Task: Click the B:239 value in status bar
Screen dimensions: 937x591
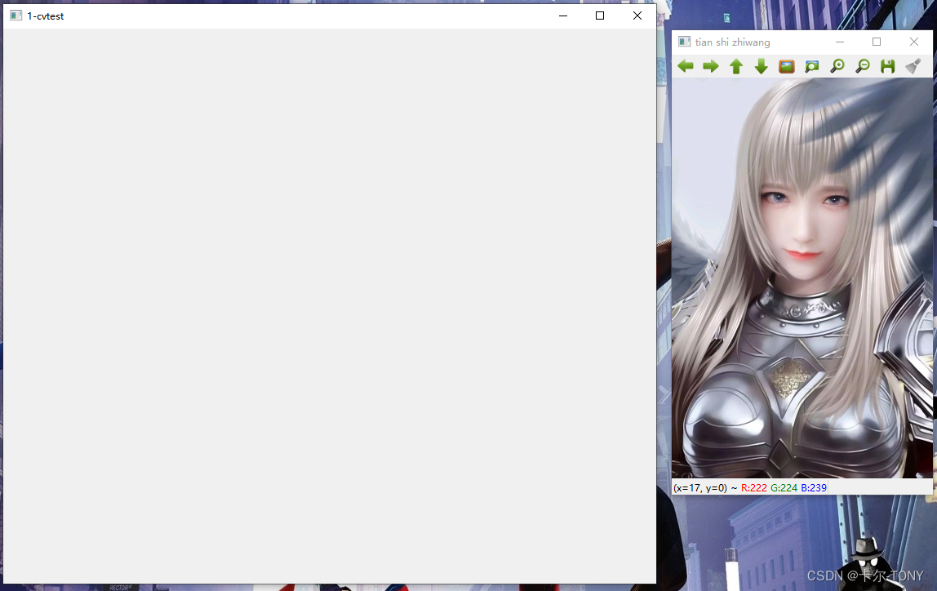Action: point(814,487)
